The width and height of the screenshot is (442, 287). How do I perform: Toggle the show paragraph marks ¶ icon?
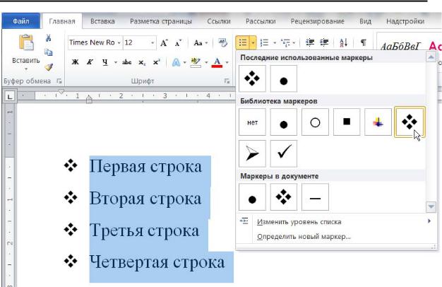[364, 42]
